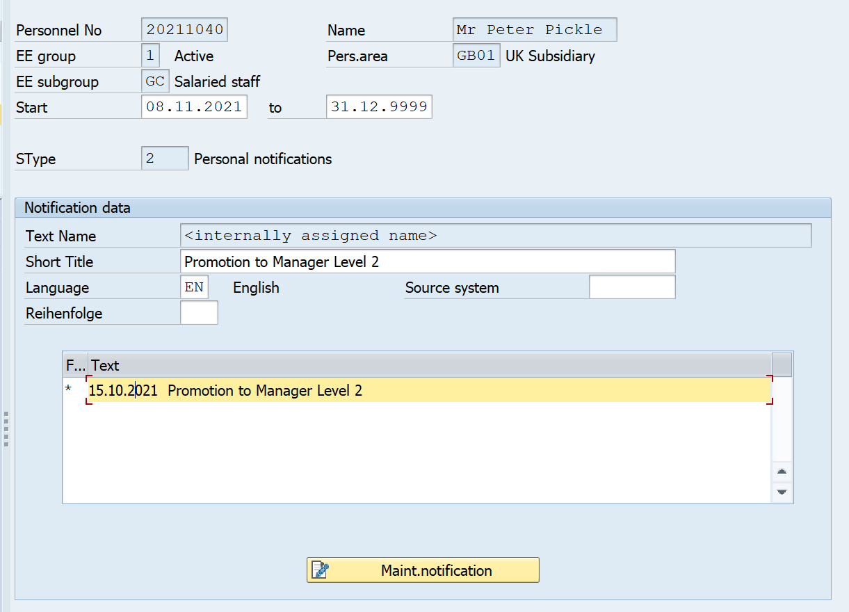Click the EE subgroup label
The height and width of the screenshot is (612, 849).
(x=57, y=81)
